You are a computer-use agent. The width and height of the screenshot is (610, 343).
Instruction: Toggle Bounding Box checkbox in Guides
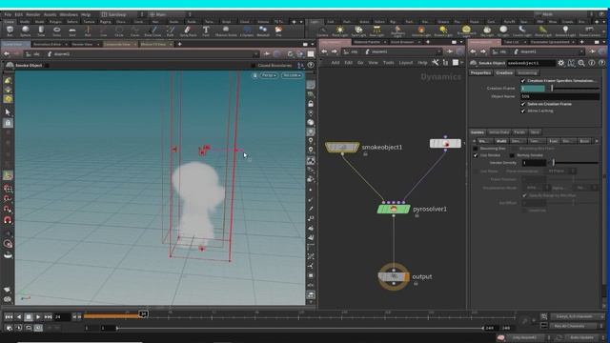pyautogui.click(x=476, y=149)
